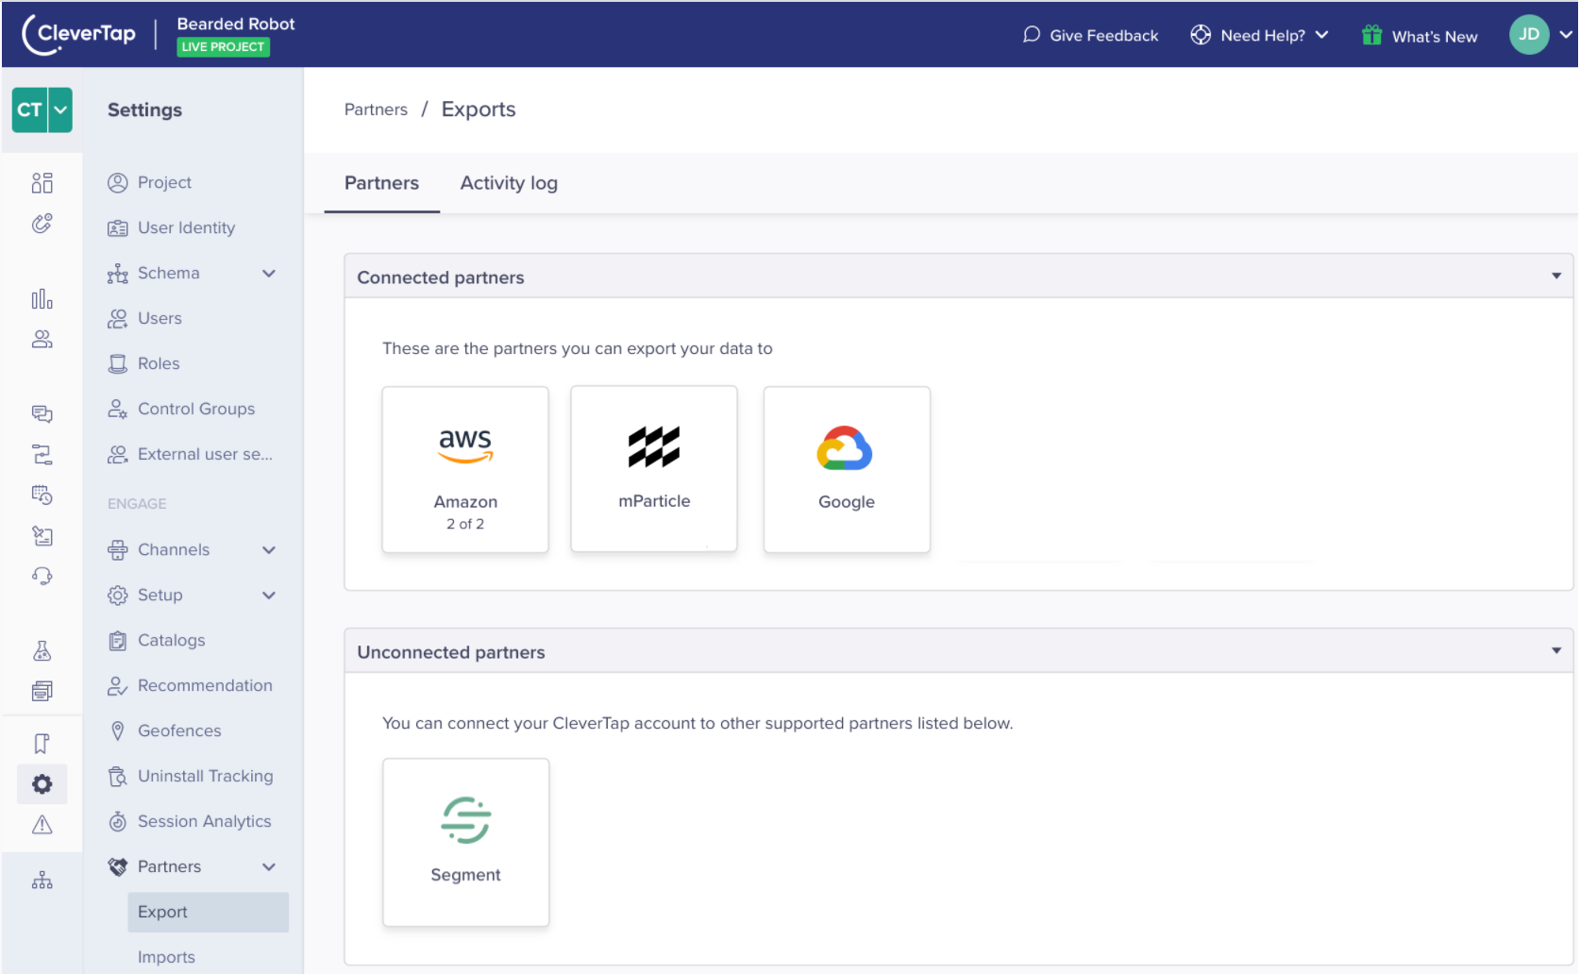This screenshot has width=1580, height=974.
Task: Select Imports under Partners menu
Action: pyautogui.click(x=166, y=957)
